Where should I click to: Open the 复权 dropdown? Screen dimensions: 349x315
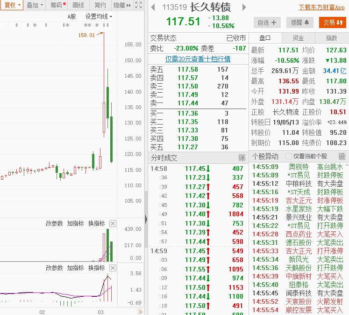[x=12, y=5]
